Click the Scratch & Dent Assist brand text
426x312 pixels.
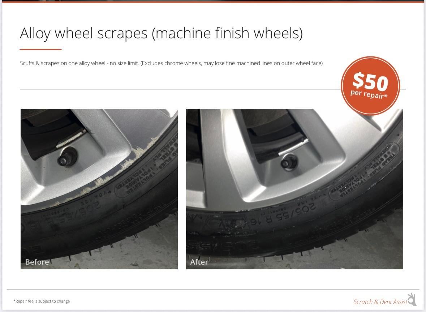tap(380, 302)
